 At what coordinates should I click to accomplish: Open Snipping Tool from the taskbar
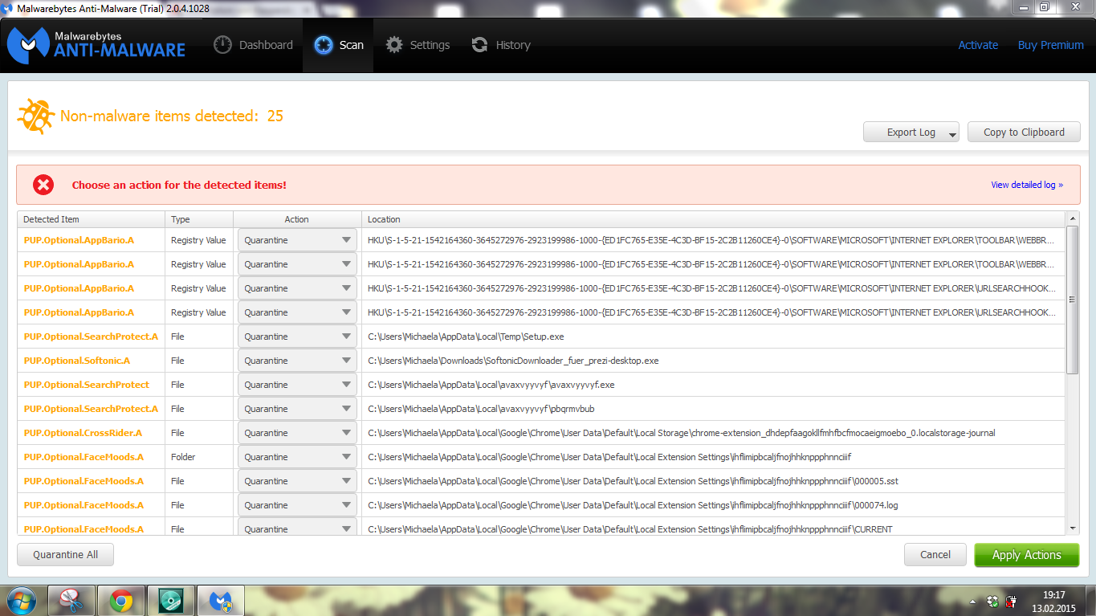click(71, 600)
